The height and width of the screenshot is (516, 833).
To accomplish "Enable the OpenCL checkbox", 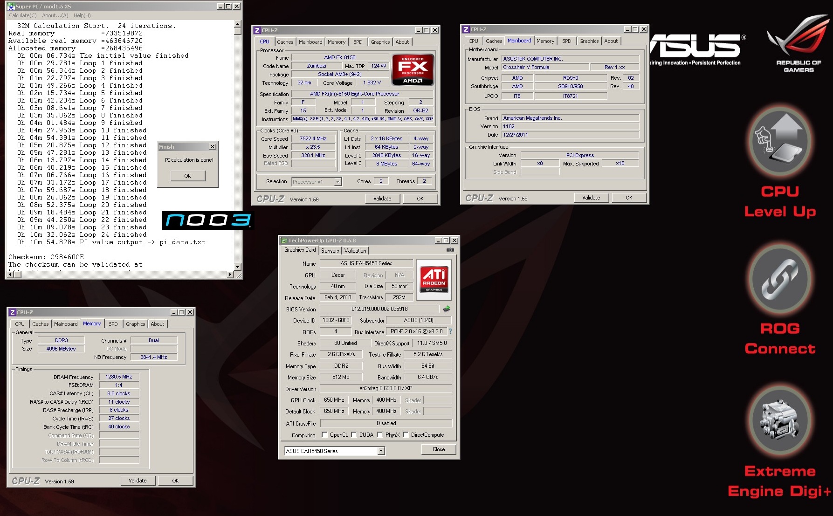I will coord(325,435).
